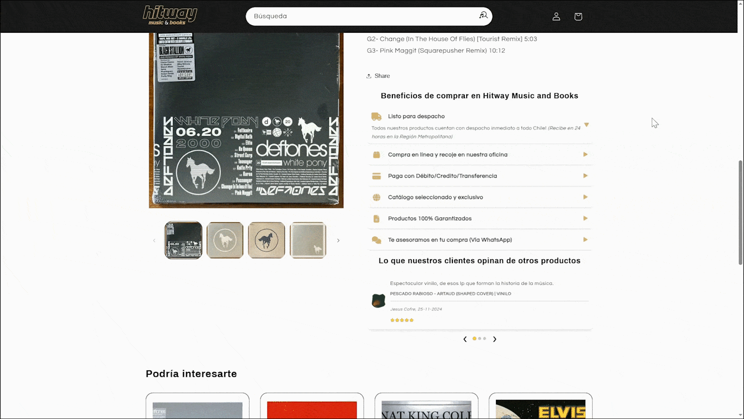Screen dimensions: 744x419
Task: Go to previous review with left arrow
Action: click(465, 339)
